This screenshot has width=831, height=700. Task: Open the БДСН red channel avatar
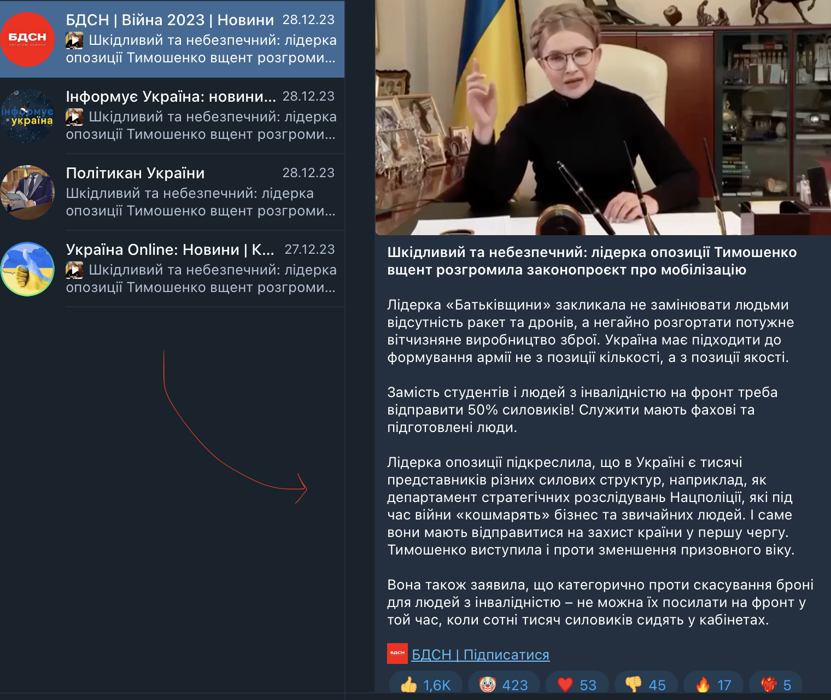coord(27,39)
